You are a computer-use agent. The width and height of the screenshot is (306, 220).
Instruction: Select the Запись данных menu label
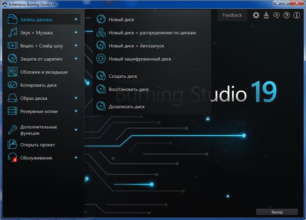tap(36, 20)
